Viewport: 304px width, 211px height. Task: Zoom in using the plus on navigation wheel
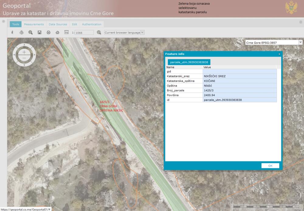click(x=24, y=52)
